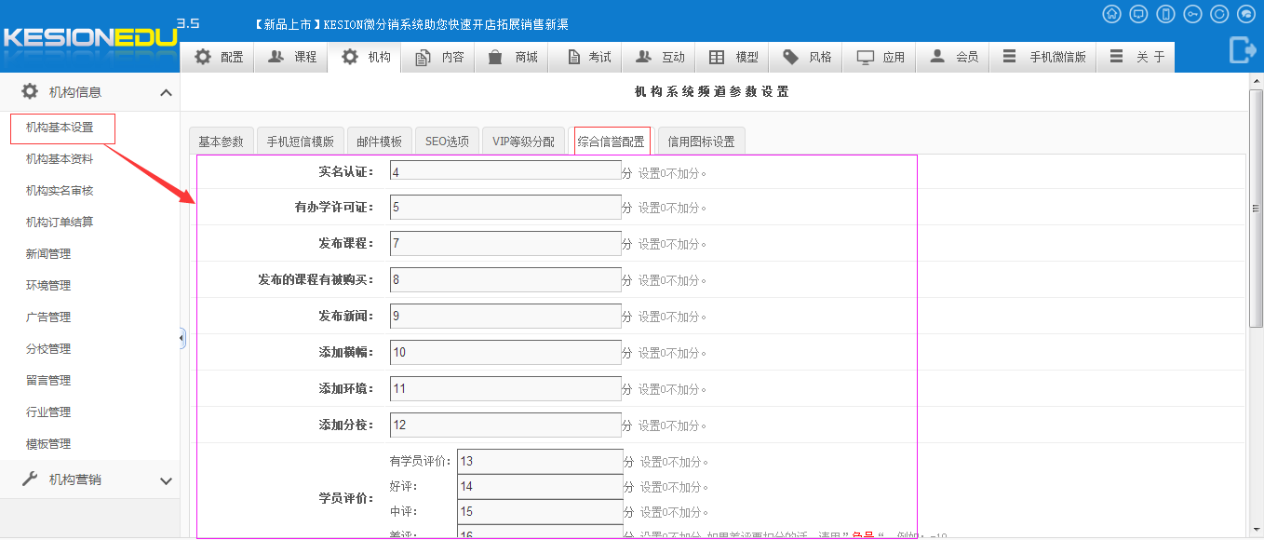Viewport: 1264px width, 540px height.
Task: Click the mobile phone icon in header
Action: click(x=1165, y=14)
